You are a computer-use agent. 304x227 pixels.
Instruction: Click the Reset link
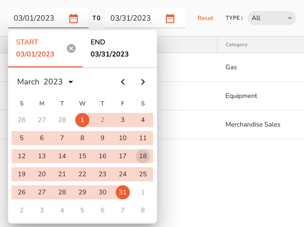coord(205,18)
